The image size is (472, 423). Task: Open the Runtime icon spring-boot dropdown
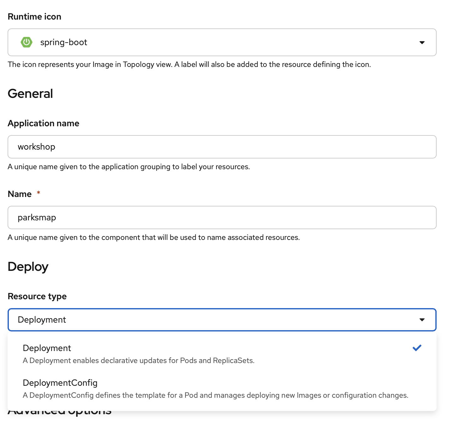click(x=222, y=42)
